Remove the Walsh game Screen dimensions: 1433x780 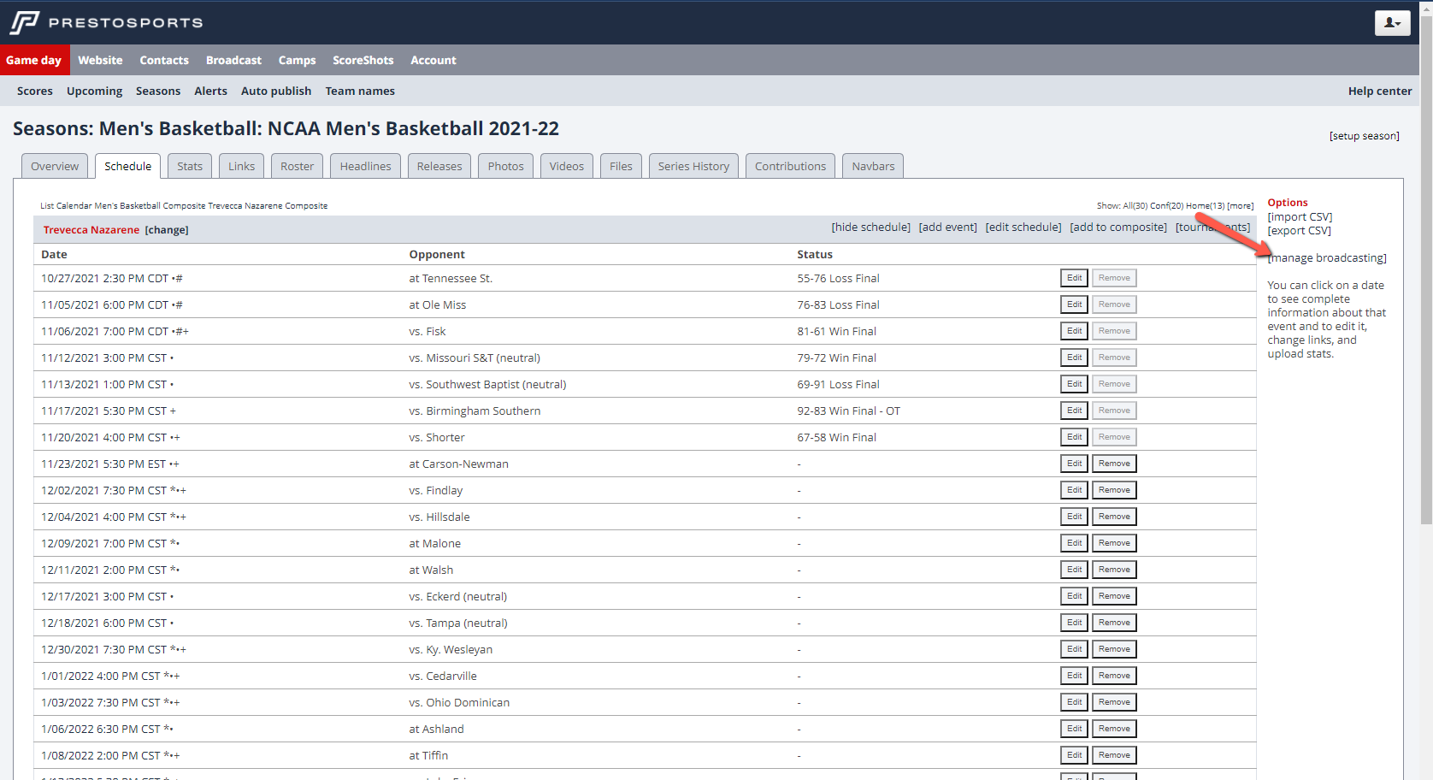pos(1114,570)
